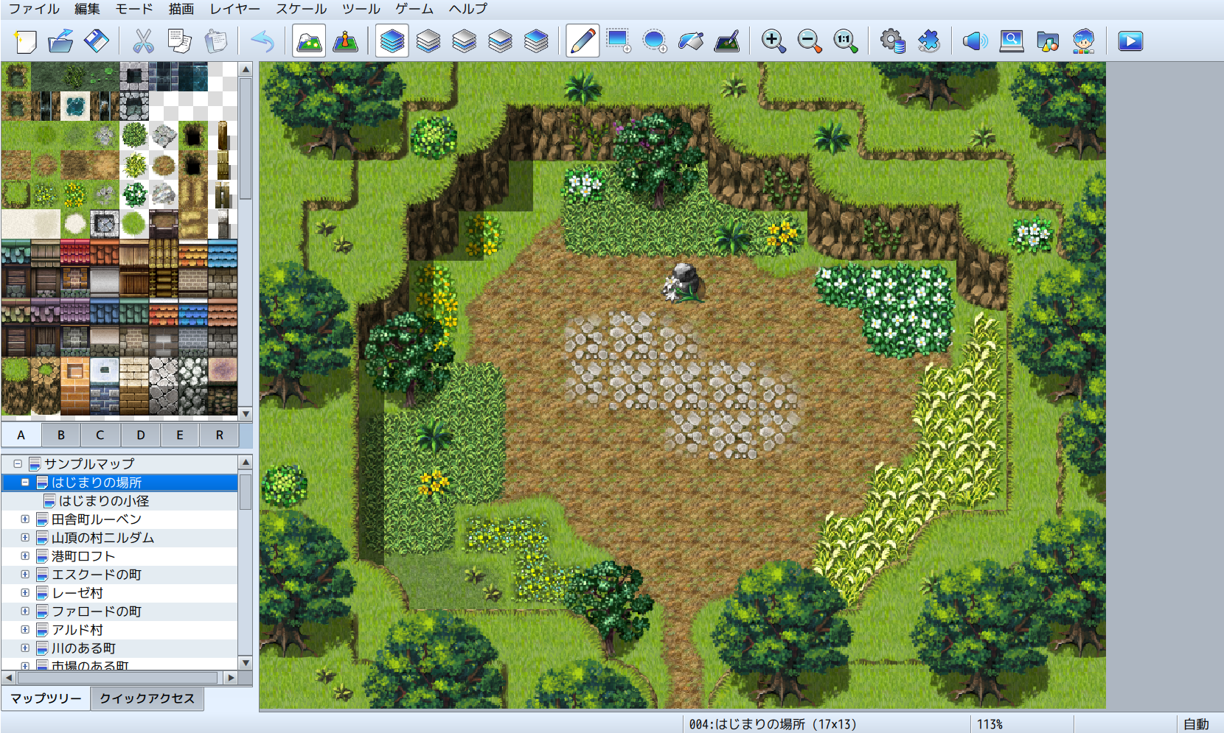The width and height of the screenshot is (1224, 733).
Task: Open the ツール menu
Action: point(361,9)
